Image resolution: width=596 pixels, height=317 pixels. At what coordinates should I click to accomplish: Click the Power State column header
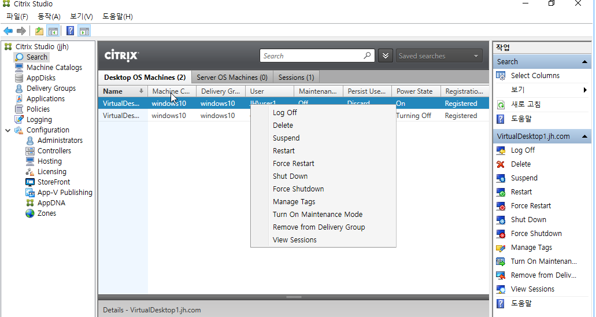[x=416, y=91]
